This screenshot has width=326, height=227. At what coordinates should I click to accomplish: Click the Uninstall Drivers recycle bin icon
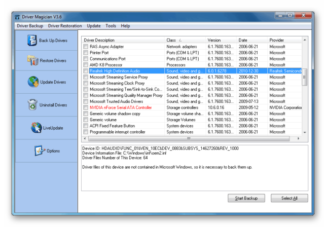[32, 104]
